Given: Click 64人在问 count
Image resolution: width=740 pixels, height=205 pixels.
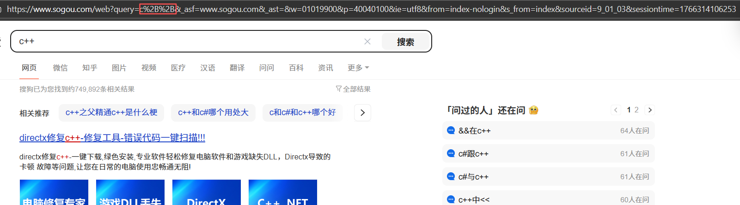Looking at the screenshot, I should (635, 131).
